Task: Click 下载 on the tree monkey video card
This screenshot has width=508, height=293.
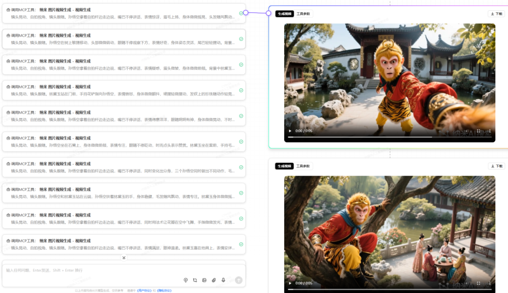Action: tap(496, 166)
